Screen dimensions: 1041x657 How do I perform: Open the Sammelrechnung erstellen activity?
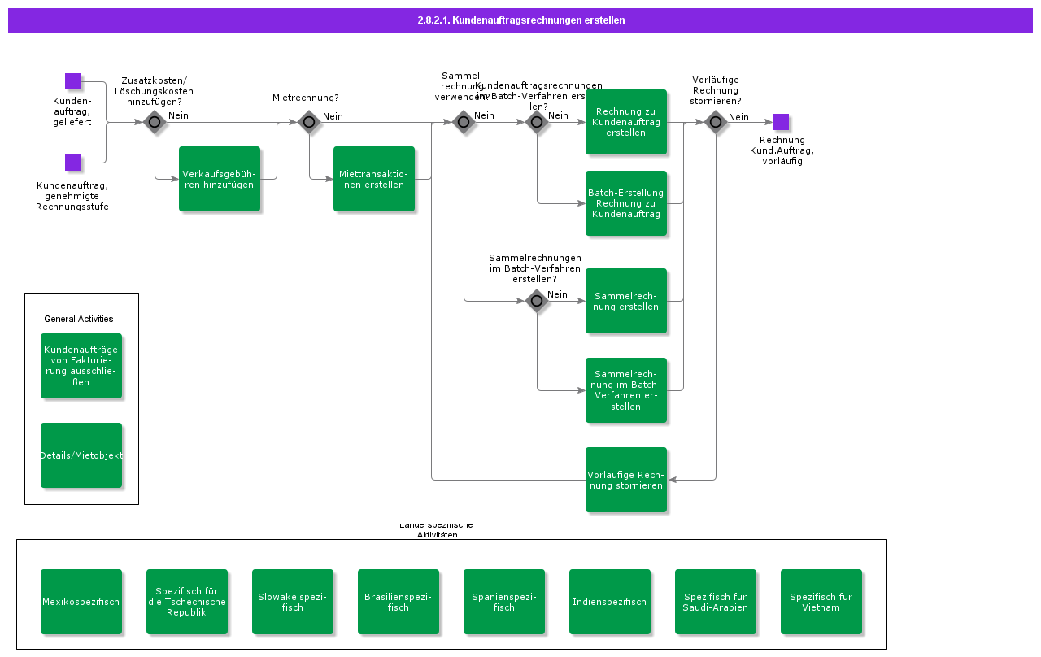click(x=626, y=301)
